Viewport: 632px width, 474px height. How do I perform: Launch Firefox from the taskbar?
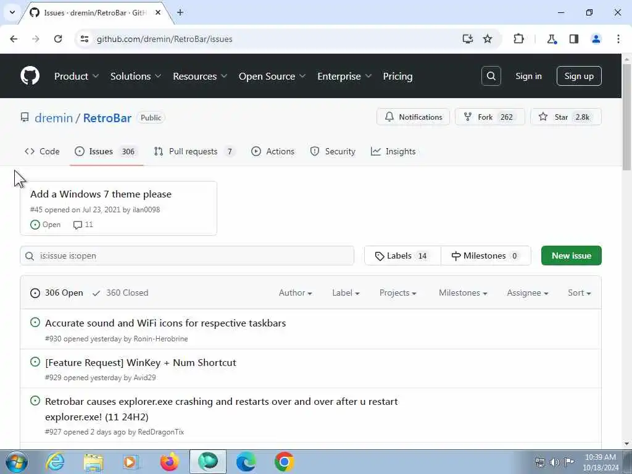(x=169, y=462)
